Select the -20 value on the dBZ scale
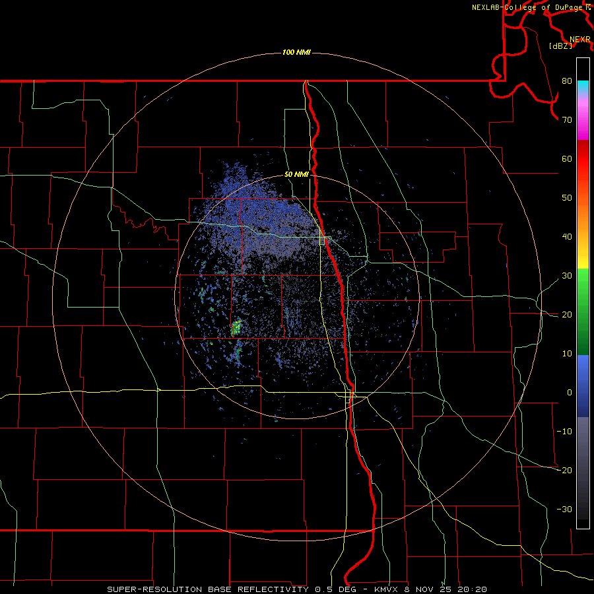This screenshot has height=594, width=594. click(564, 471)
